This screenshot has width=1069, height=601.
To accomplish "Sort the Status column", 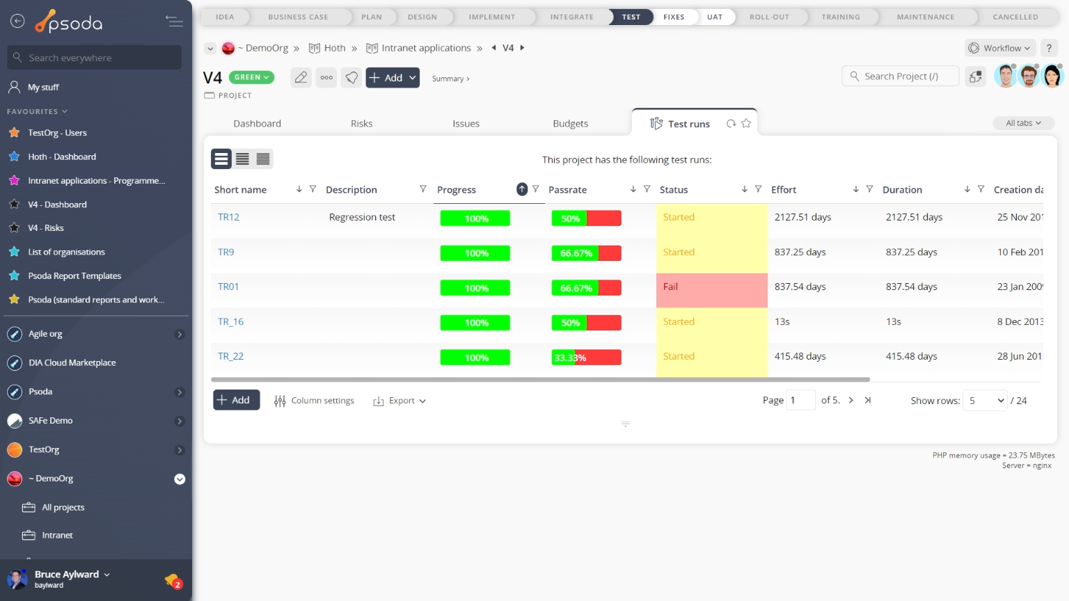I will coord(745,189).
